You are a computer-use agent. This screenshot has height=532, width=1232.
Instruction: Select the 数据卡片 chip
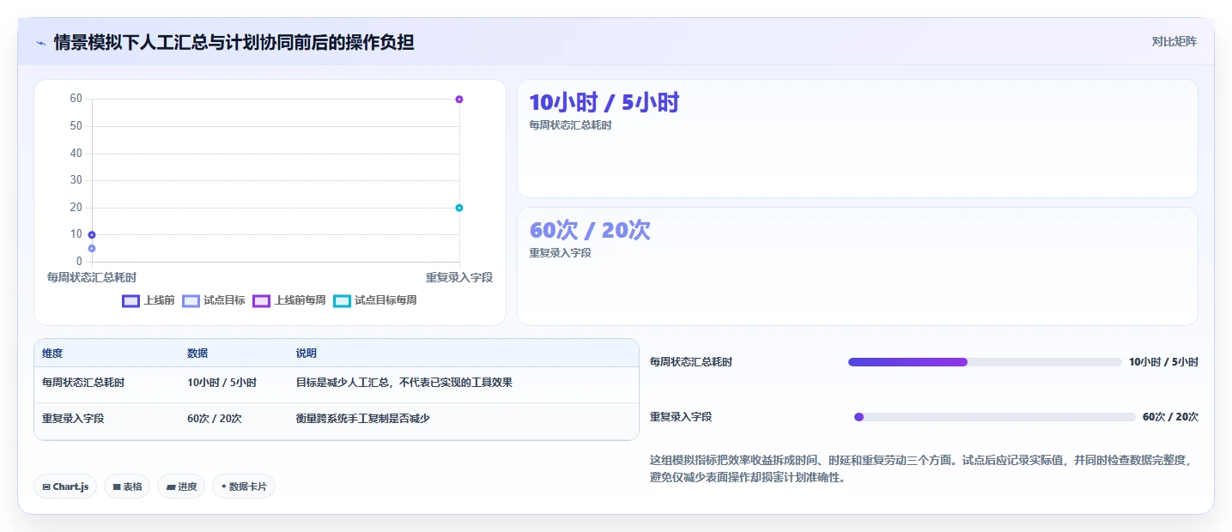click(x=244, y=487)
